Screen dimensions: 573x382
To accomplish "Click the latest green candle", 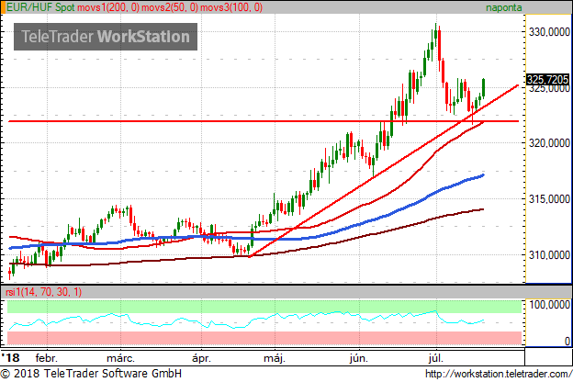I will [x=483, y=88].
